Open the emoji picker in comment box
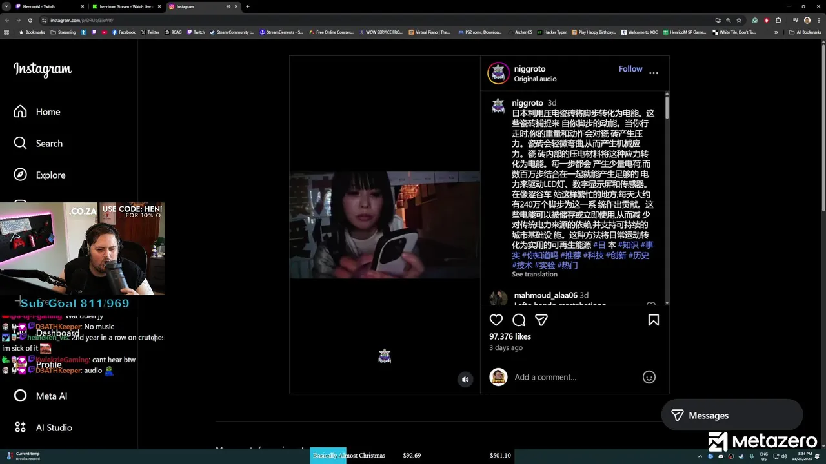Viewport: 826px width, 464px height. [649, 377]
